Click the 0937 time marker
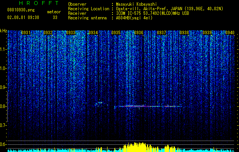The image size is (239, 152). (x=161, y=33)
